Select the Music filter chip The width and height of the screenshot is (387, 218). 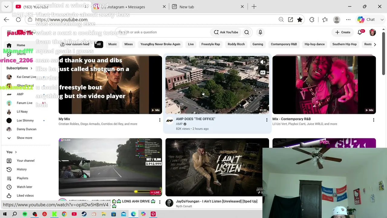pos(112,44)
